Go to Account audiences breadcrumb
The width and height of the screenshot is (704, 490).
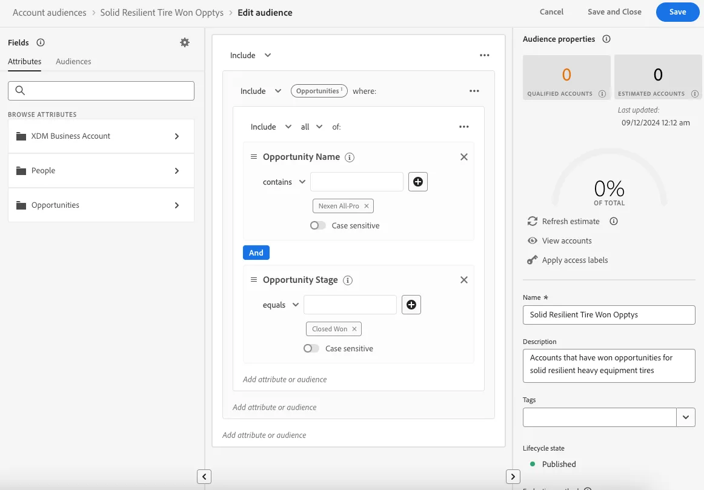tap(50, 13)
